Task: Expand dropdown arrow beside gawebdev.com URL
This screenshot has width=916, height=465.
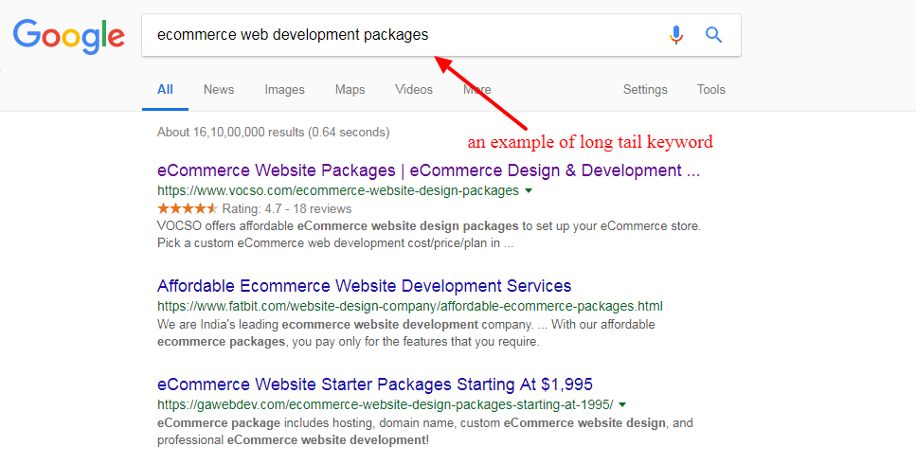Action: (x=622, y=404)
